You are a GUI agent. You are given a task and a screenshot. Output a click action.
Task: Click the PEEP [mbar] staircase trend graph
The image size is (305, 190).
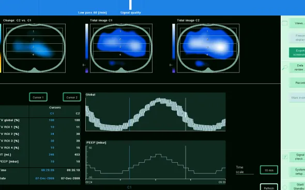pos(156,162)
